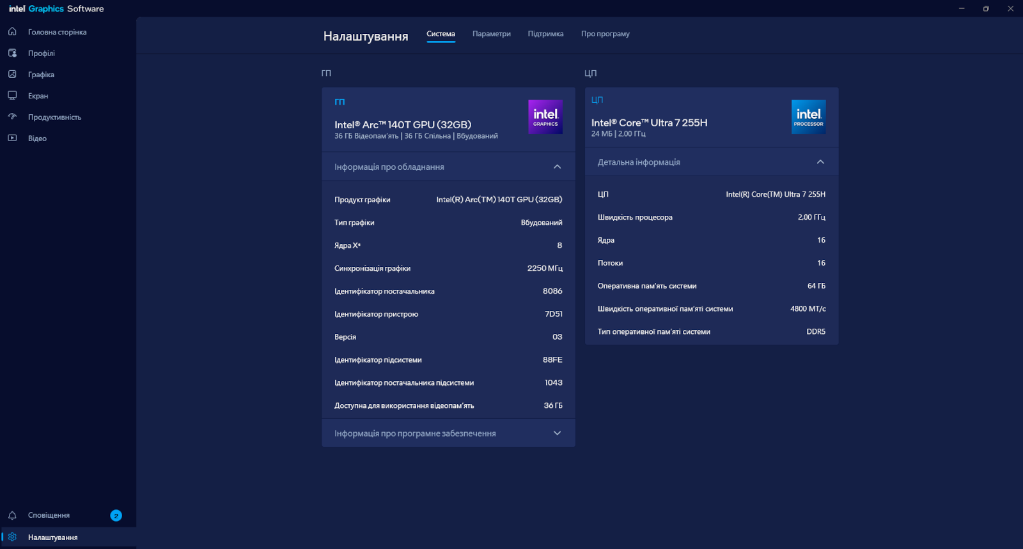1023x549 pixels.
Task: Click the Налаштування page heading
Action: [366, 36]
